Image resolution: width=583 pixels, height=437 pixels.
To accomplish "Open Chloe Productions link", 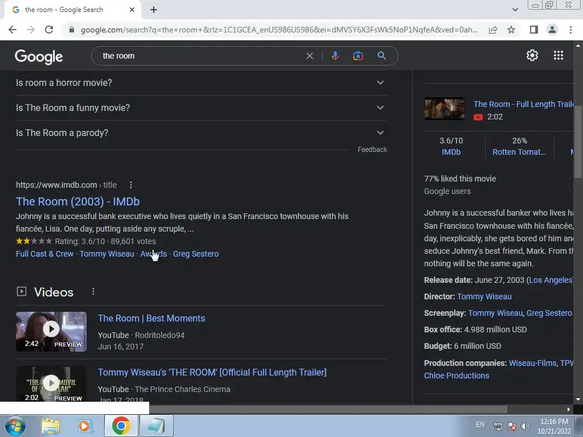I will (457, 376).
